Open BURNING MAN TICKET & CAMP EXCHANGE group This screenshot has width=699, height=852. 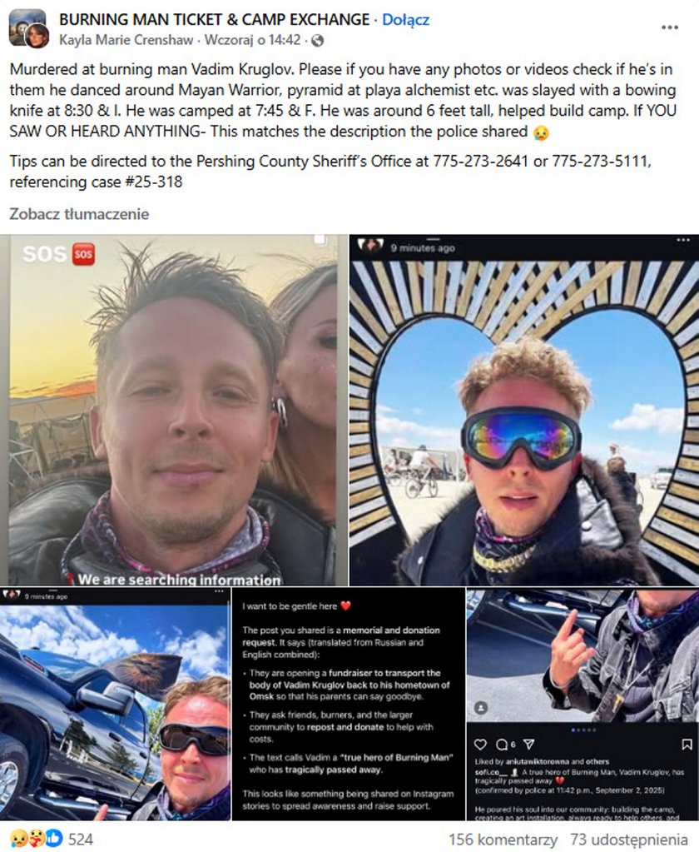(x=215, y=19)
